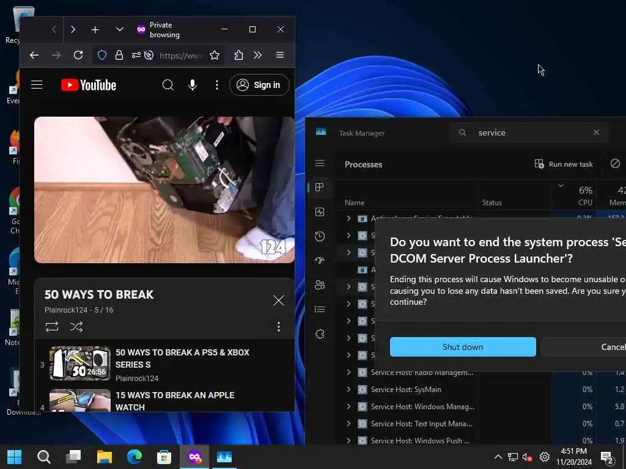Sort processes by Name column
The height and width of the screenshot is (469, 626).
click(x=355, y=203)
